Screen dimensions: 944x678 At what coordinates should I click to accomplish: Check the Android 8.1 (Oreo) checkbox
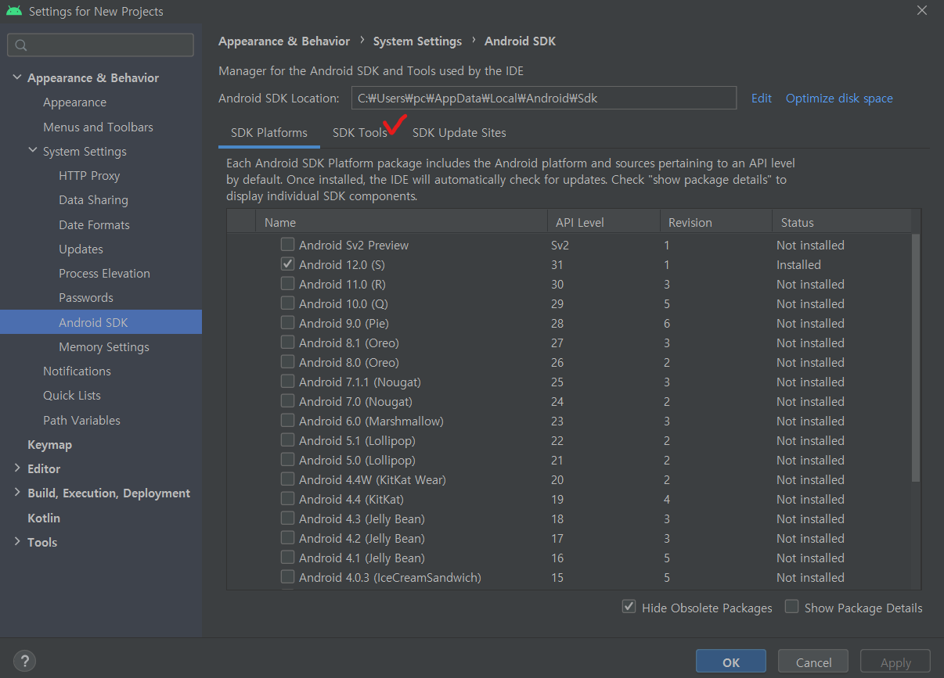tap(288, 343)
